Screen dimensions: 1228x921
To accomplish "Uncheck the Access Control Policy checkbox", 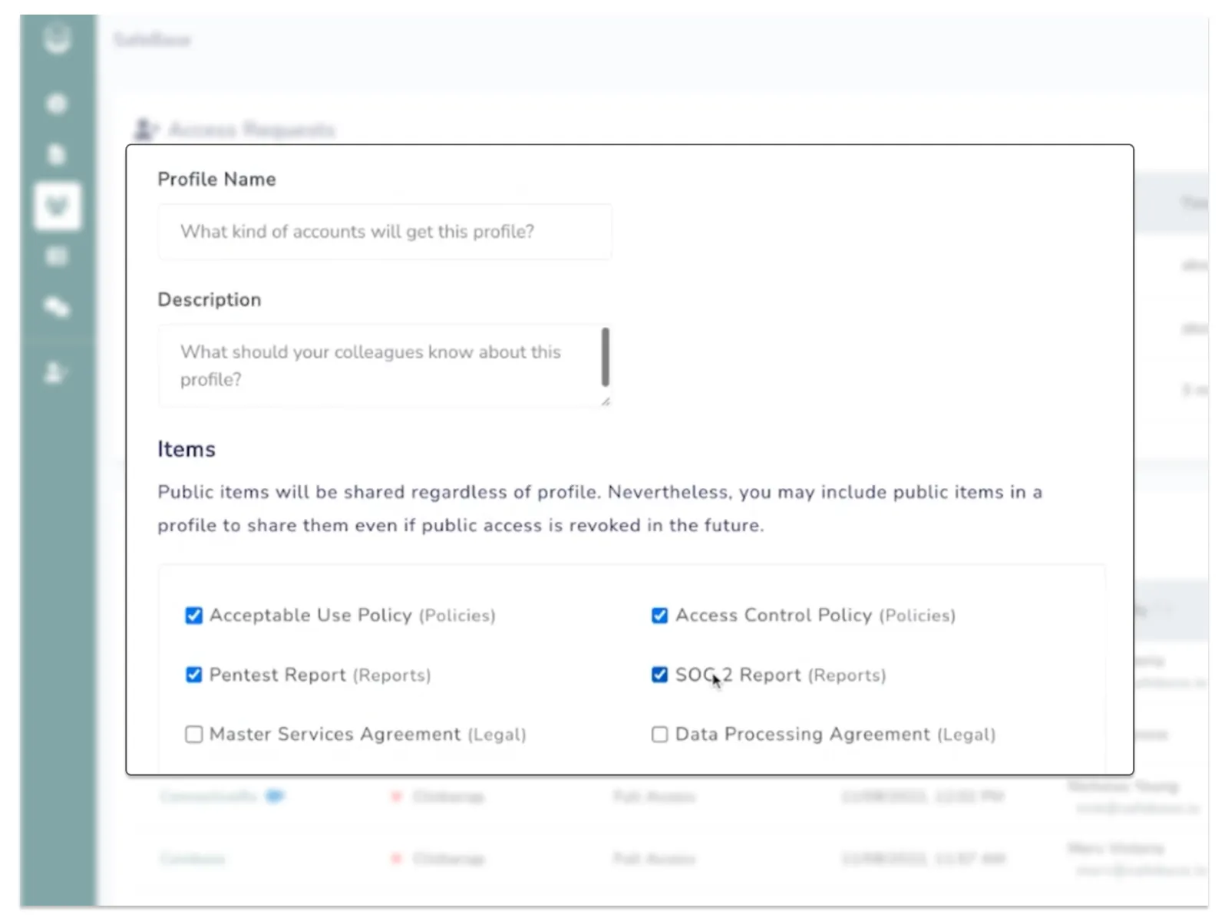I will [659, 616].
